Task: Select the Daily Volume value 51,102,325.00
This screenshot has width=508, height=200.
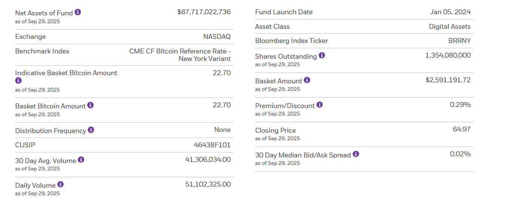Action: click(208, 184)
